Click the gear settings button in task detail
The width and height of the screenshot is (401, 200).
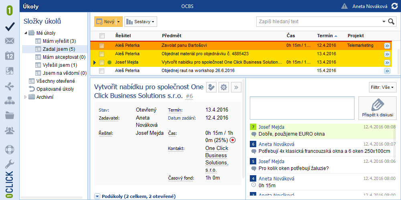[x=224, y=87]
